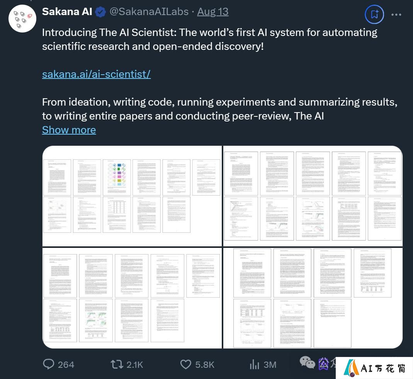Image resolution: width=413 pixels, height=379 pixels.
Task: Open the Aug 13 timestamp link
Action: coord(213,12)
